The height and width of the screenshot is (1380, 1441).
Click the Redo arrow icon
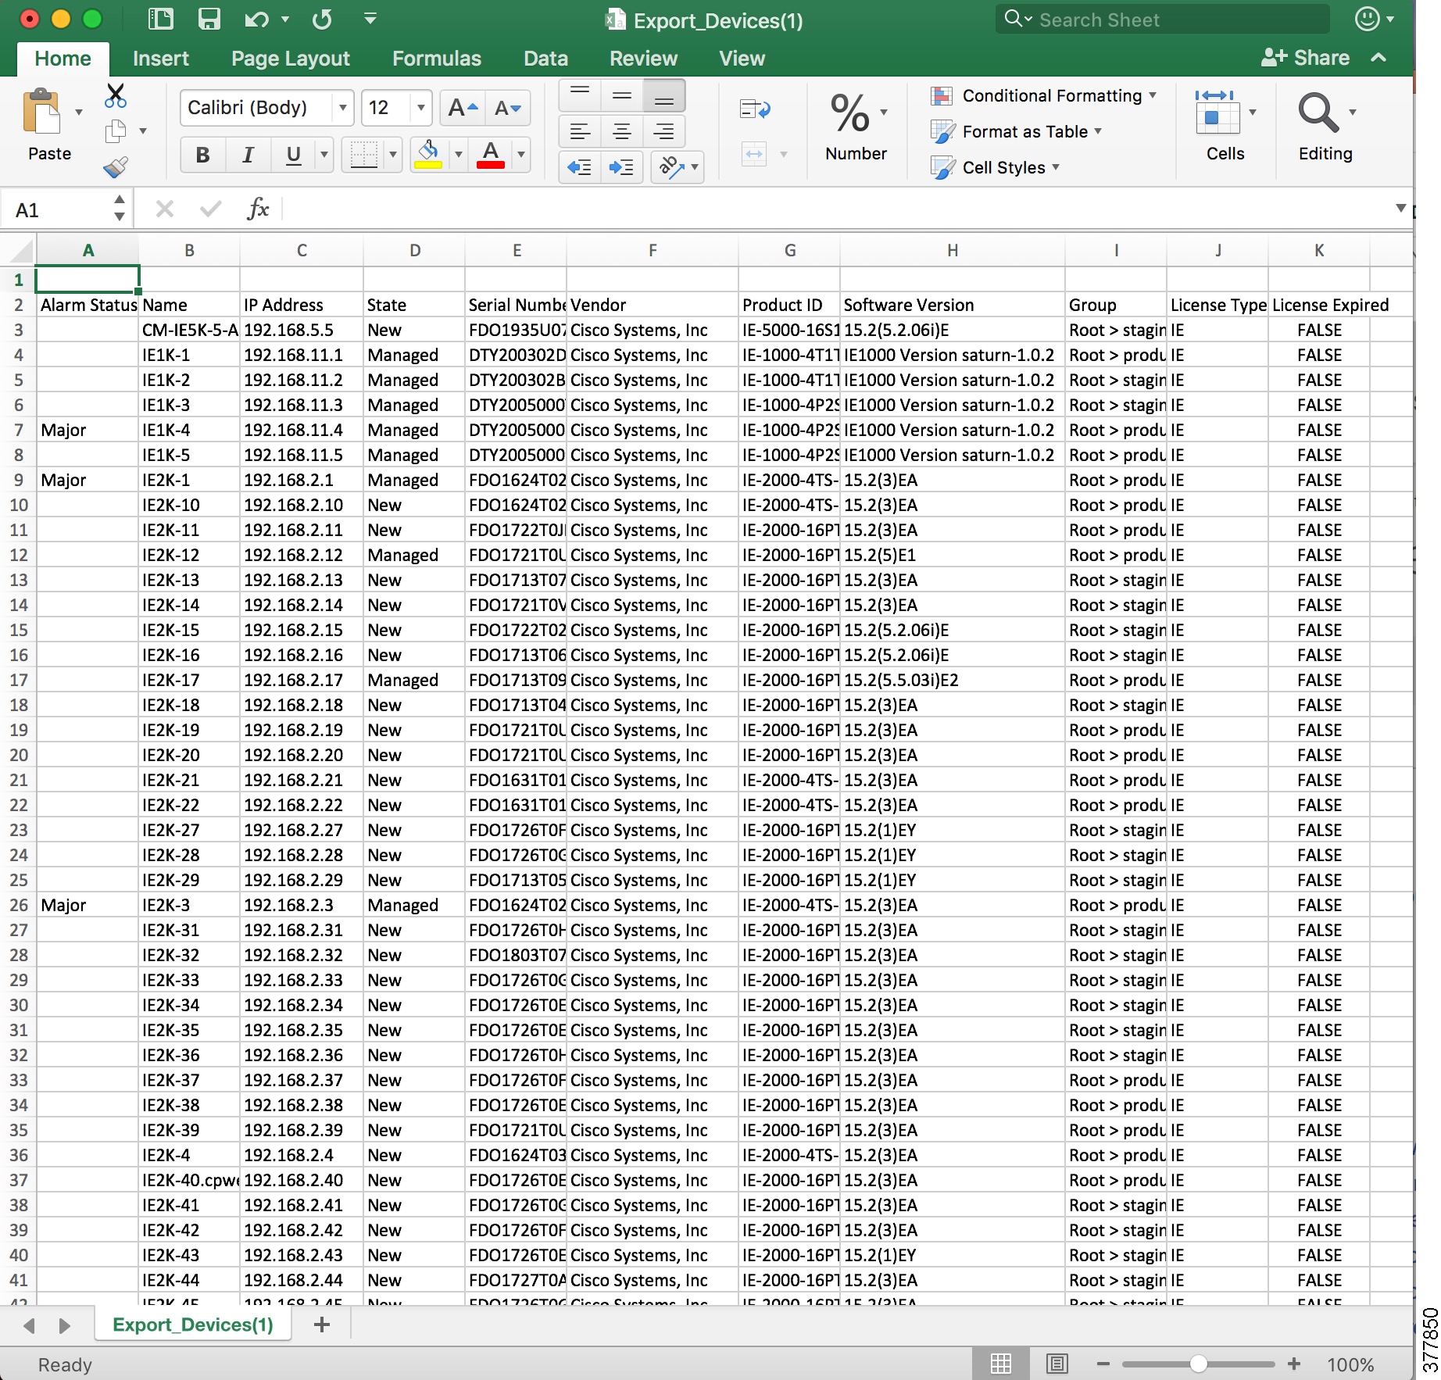coord(322,19)
